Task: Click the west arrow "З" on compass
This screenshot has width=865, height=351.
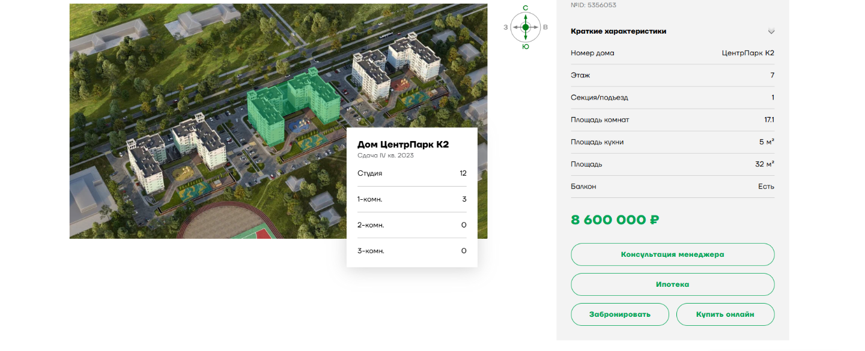Action: click(507, 27)
